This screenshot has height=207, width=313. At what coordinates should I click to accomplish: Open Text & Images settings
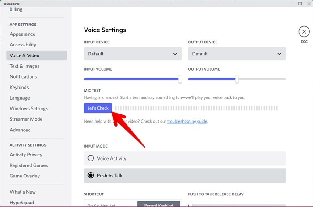(25, 66)
